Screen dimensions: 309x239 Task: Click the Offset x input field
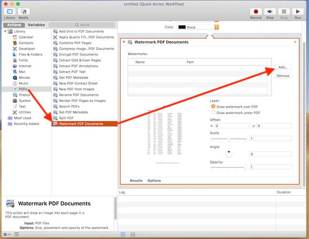(232, 126)
